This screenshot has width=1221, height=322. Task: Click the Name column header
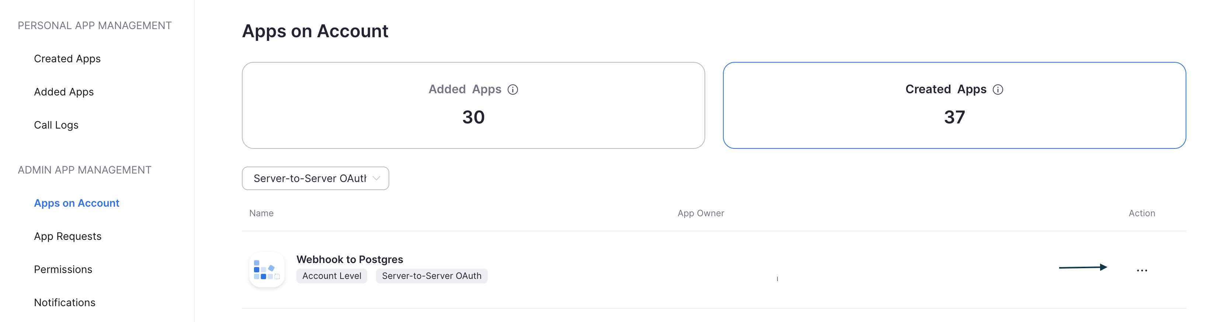[261, 214]
